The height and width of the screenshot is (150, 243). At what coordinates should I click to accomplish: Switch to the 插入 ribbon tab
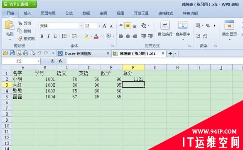coord(27,13)
